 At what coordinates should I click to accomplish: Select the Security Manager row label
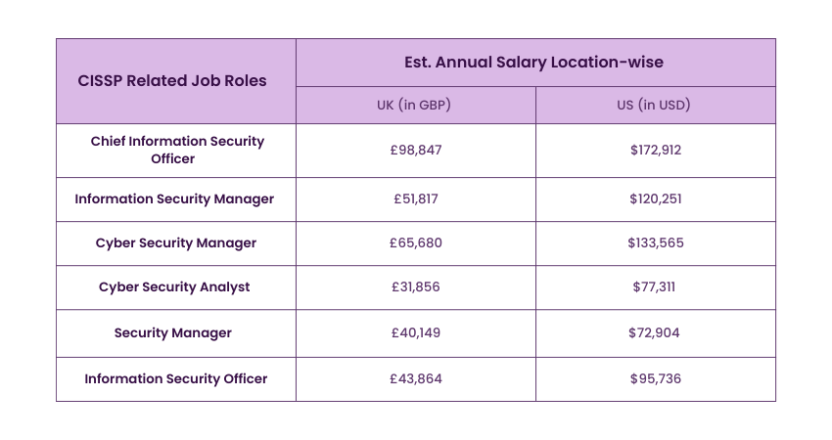173,332
